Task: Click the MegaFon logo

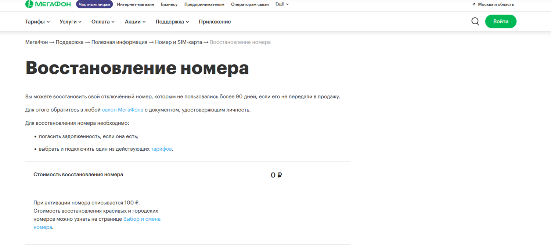Action: pos(48,4)
